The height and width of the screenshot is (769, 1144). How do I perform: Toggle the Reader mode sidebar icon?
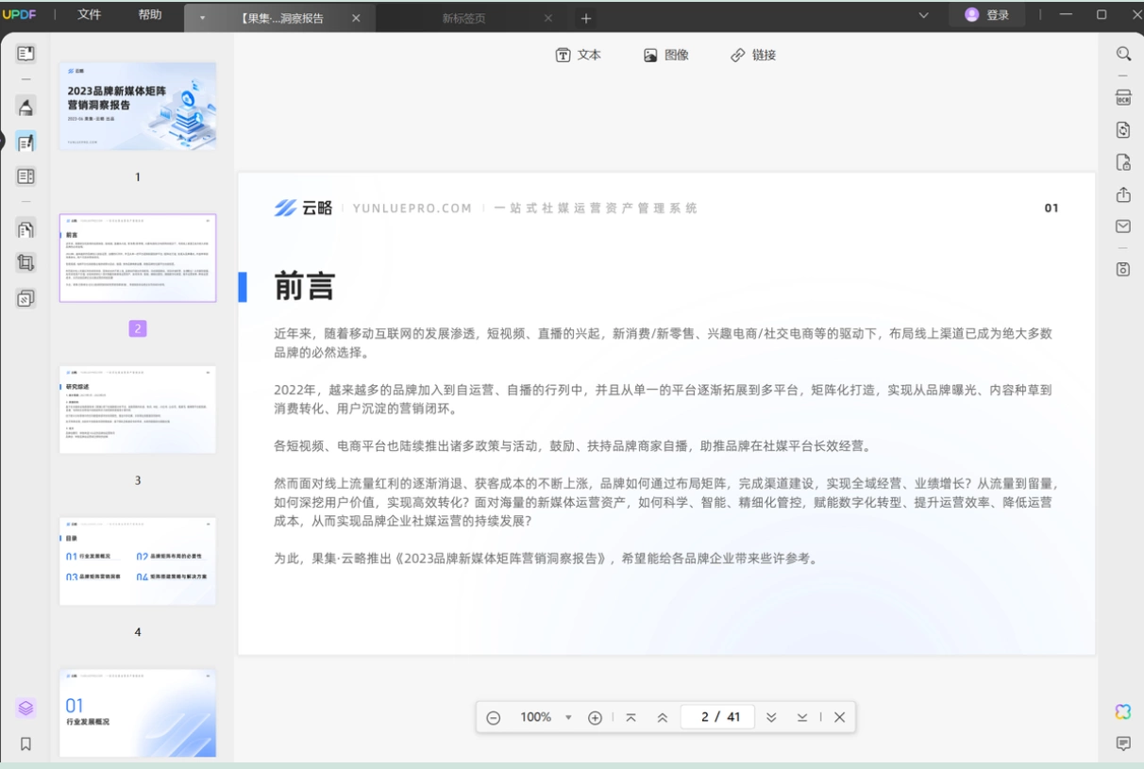(26, 54)
